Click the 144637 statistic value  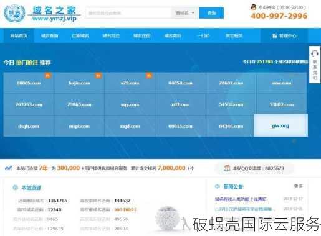click(122, 201)
